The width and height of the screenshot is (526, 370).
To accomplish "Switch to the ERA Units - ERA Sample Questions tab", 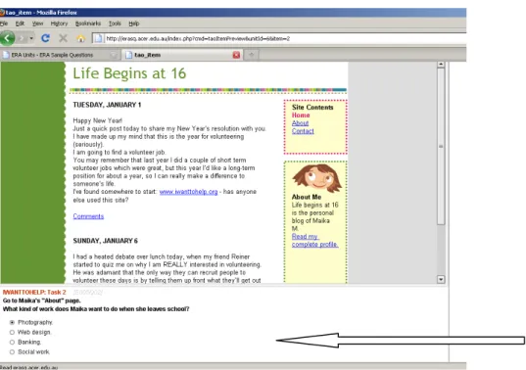I will [x=60, y=55].
